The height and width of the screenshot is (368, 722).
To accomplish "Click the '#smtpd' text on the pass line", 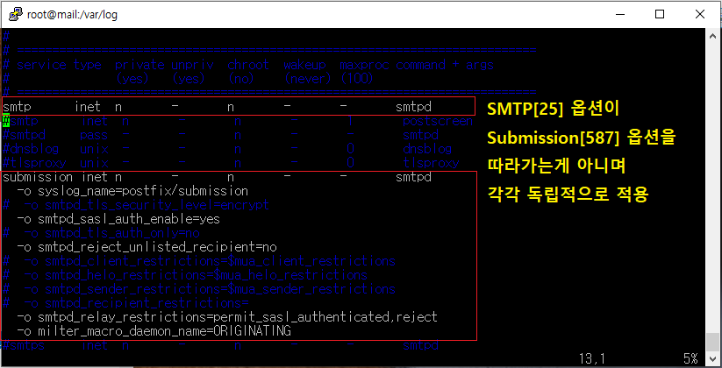I will tap(24, 135).
